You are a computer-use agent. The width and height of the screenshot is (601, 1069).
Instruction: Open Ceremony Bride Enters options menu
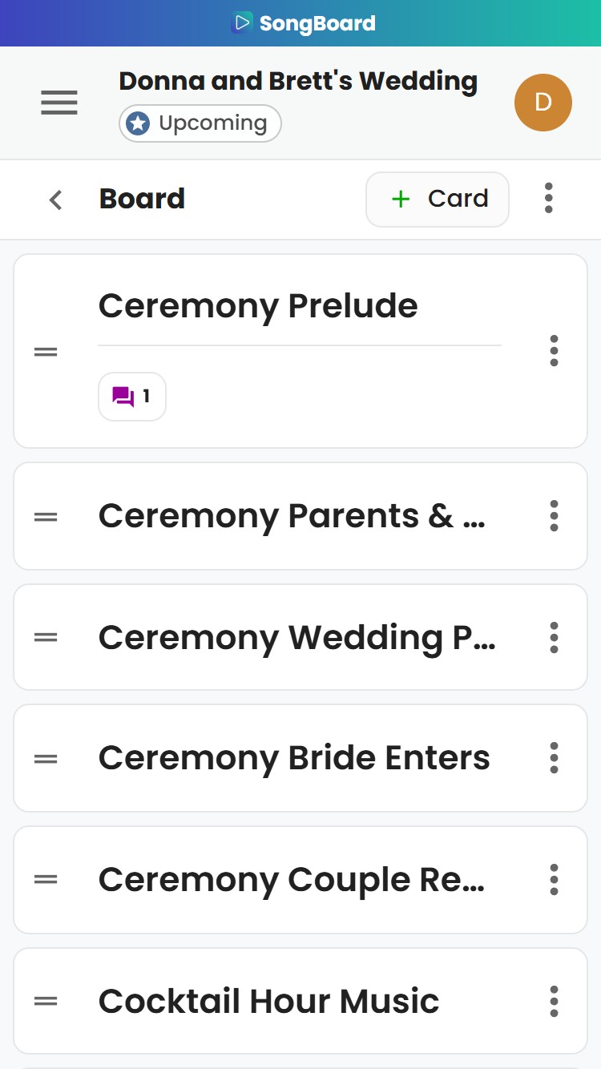(554, 758)
